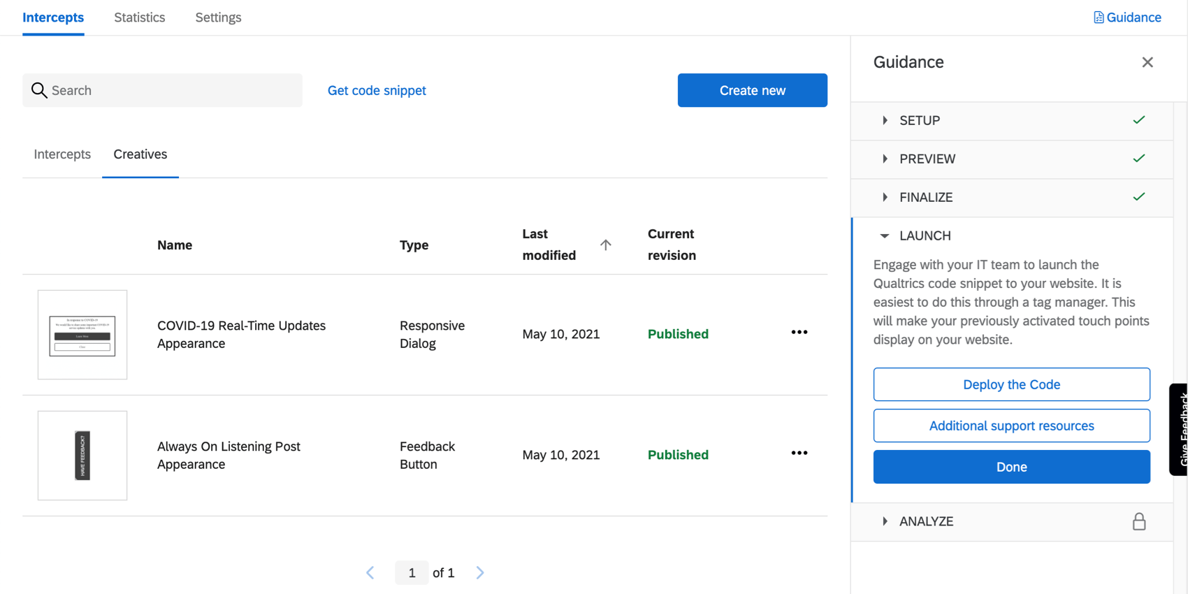The image size is (1188, 594).
Task: Click the locked ANALYZE padlock icon
Action: point(1138,521)
